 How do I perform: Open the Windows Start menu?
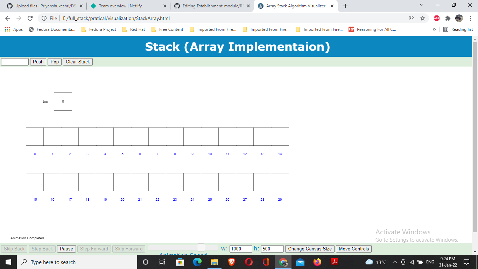click(8, 262)
